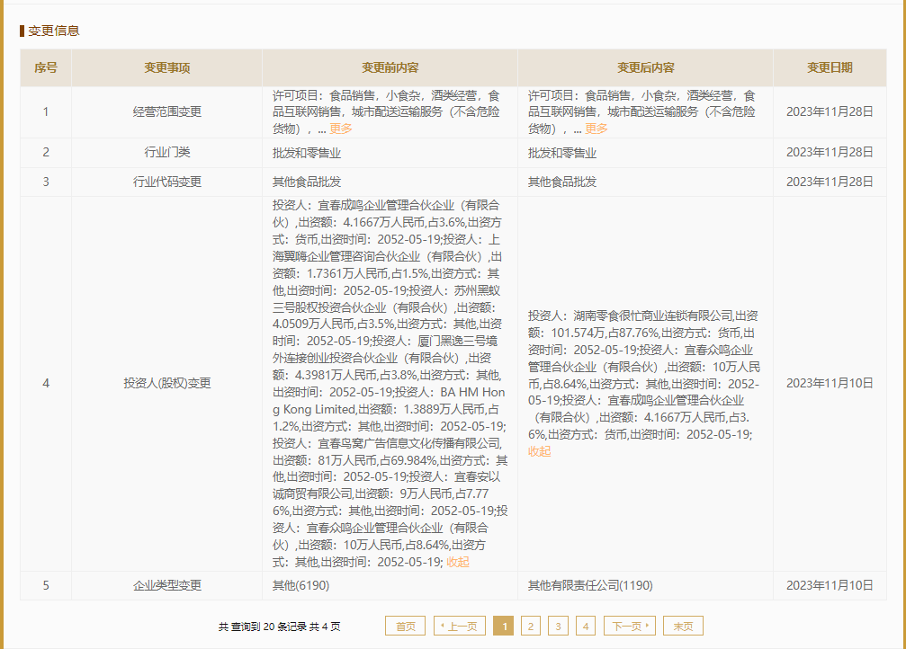Click row number 5 cell

coord(46,585)
